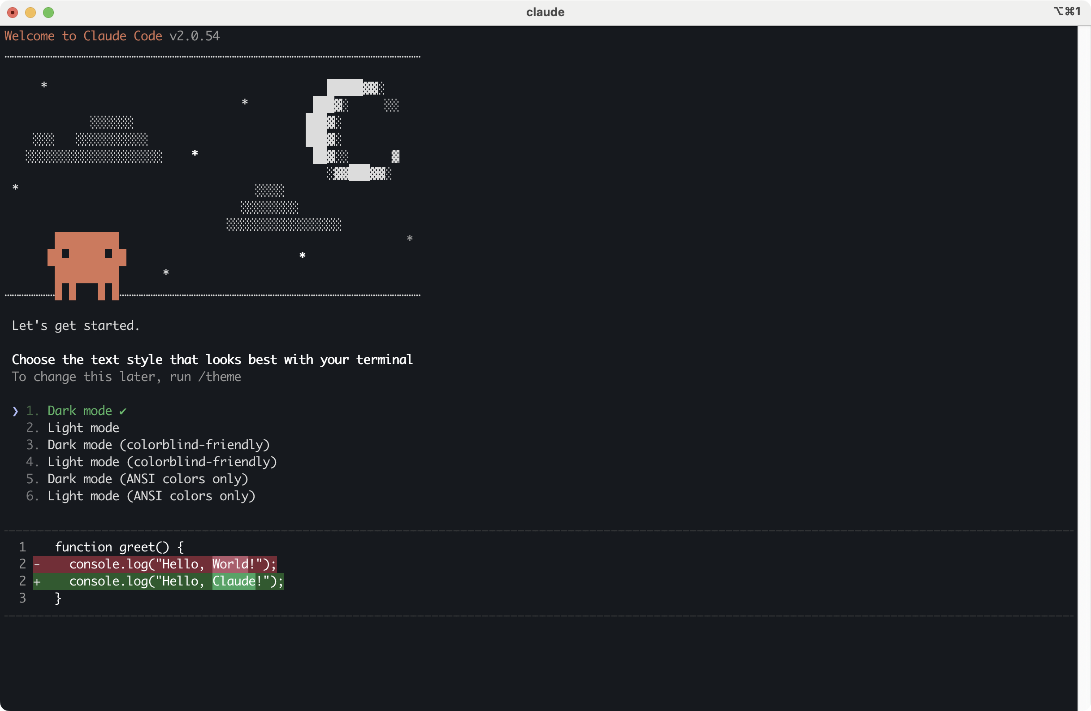Click the highlighted word World in diff
Screen dimensions: 1091x711
pos(229,564)
